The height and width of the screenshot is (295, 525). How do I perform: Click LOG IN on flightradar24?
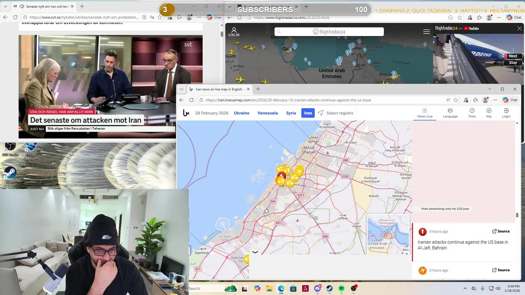pyautogui.click(x=234, y=32)
